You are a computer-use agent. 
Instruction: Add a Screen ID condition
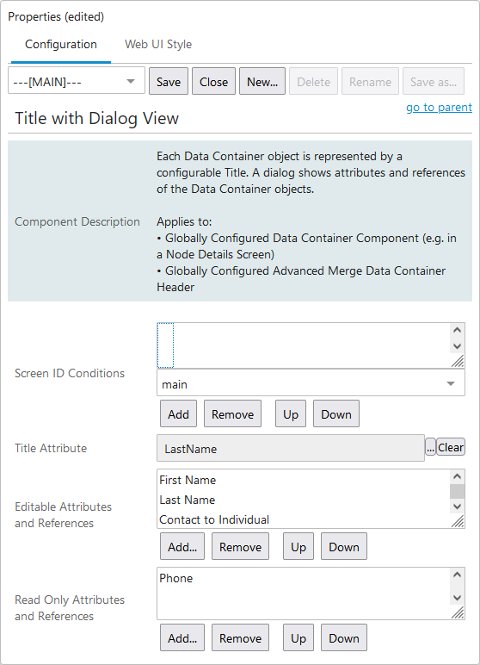178,414
